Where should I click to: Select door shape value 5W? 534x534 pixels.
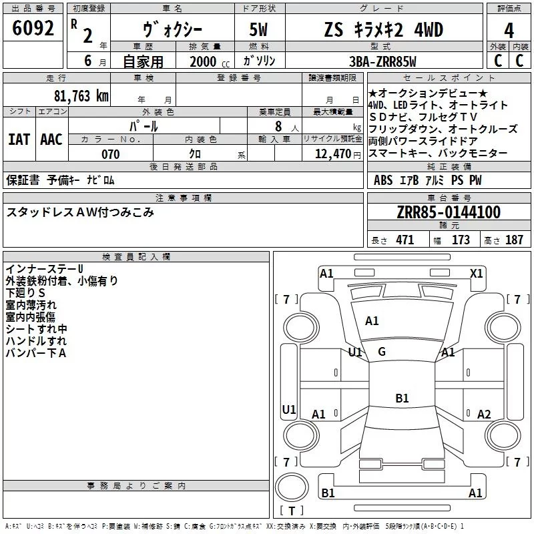pyautogui.click(x=259, y=29)
